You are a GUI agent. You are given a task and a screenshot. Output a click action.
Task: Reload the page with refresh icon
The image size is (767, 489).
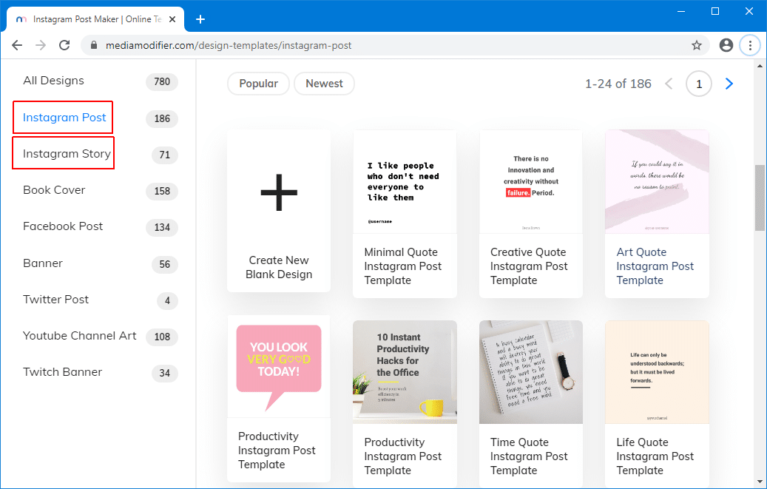[64, 45]
